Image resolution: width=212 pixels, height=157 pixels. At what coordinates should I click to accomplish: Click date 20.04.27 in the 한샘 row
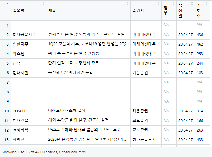point(185,63)
